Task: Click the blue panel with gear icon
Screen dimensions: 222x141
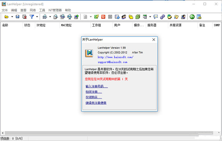Action: [x=199, y=17]
